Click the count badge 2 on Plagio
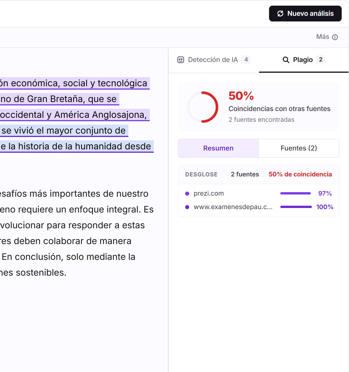This screenshot has height=372, width=349. tap(321, 59)
